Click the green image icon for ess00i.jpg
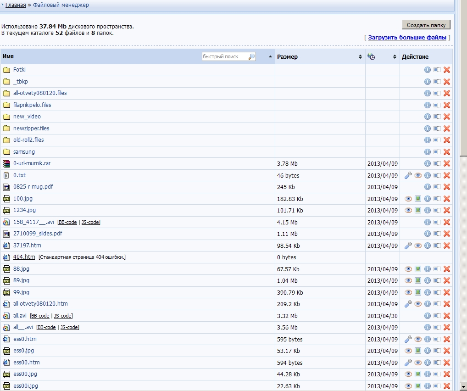This screenshot has width=467, height=391. coord(418,386)
